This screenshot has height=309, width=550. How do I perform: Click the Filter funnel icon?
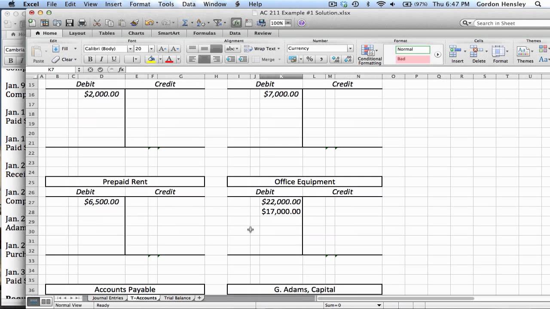coord(217,23)
